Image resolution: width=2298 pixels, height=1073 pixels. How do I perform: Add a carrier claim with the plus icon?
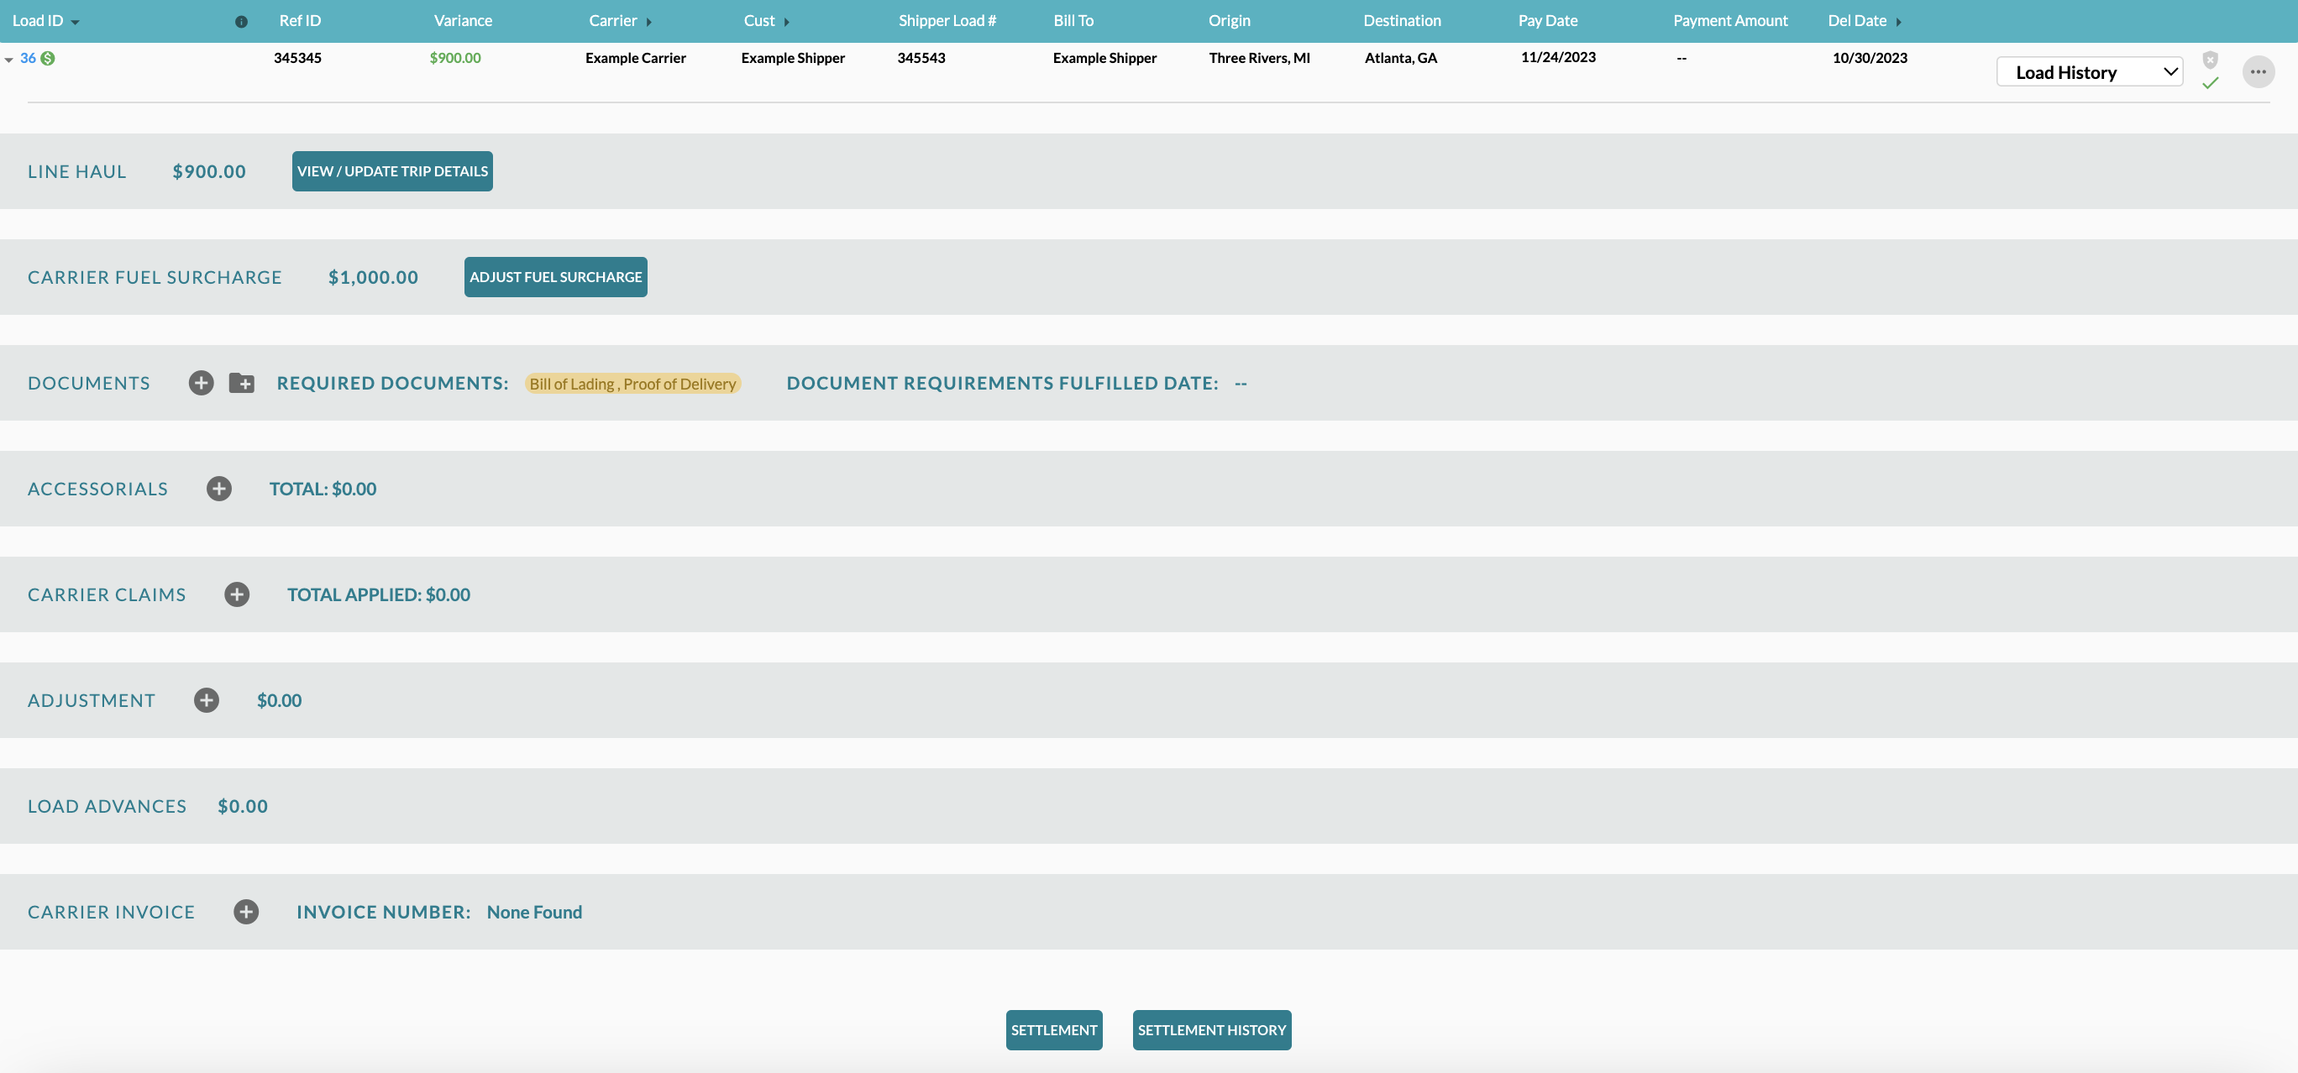(x=236, y=594)
